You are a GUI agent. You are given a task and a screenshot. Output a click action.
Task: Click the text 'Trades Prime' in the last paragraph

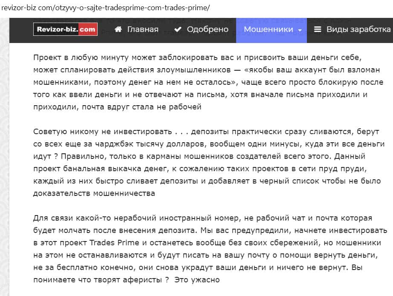click(114, 243)
